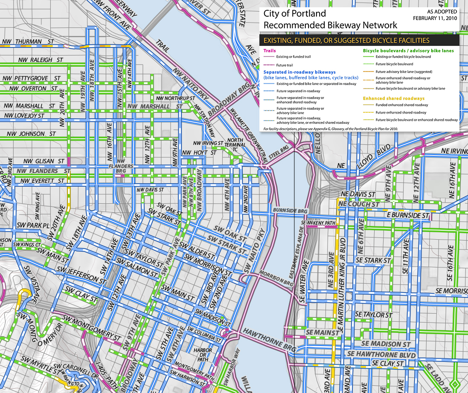Click the 'NW LOVEJOY ST' street label
This screenshot has height=393, width=468.
(24, 116)
